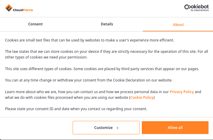Viewport: 213px width, 140px height.
Task: Click the "by Usercentrics" label
Action: (199, 10)
